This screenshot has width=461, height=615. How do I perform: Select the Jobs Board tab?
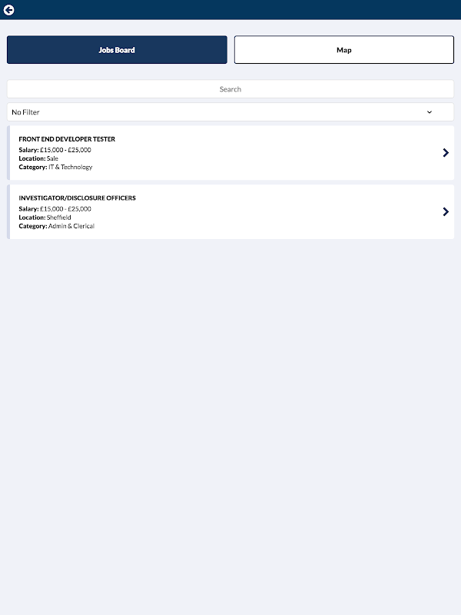point(117,50)
